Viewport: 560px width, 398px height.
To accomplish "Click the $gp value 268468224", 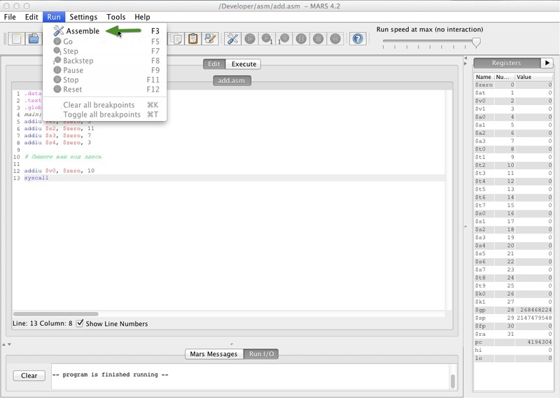I will (x=535, y=310).
